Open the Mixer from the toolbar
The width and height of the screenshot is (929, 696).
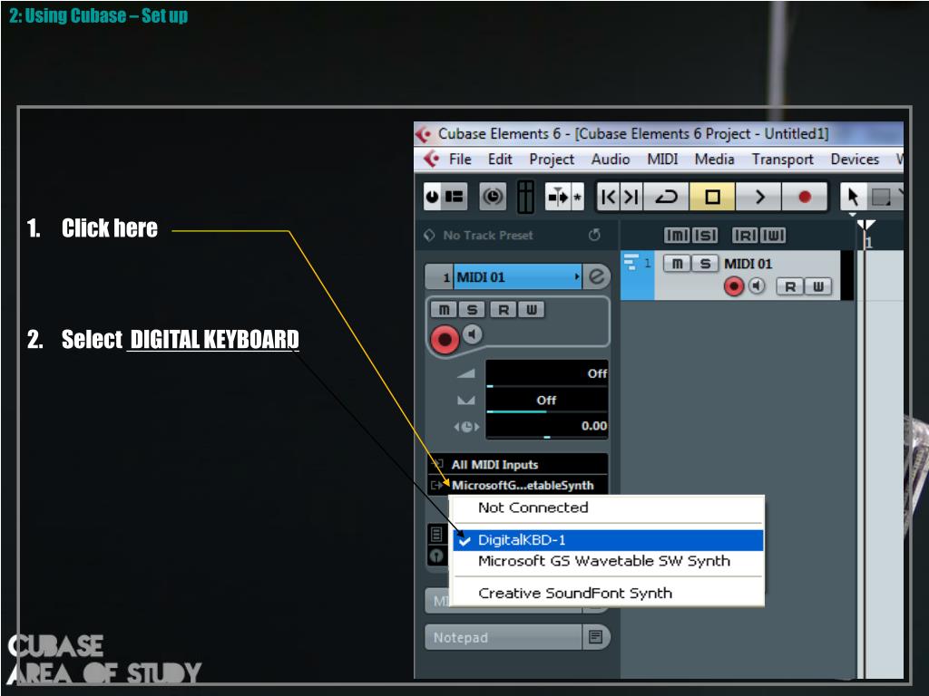coord(525,197)
